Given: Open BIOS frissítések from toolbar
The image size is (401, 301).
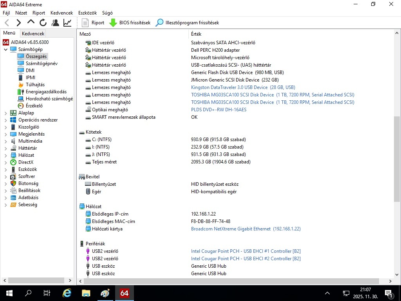Looking at the screenshot, I should (130, 23).
